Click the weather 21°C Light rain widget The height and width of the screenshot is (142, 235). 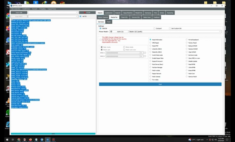[196, 140]
